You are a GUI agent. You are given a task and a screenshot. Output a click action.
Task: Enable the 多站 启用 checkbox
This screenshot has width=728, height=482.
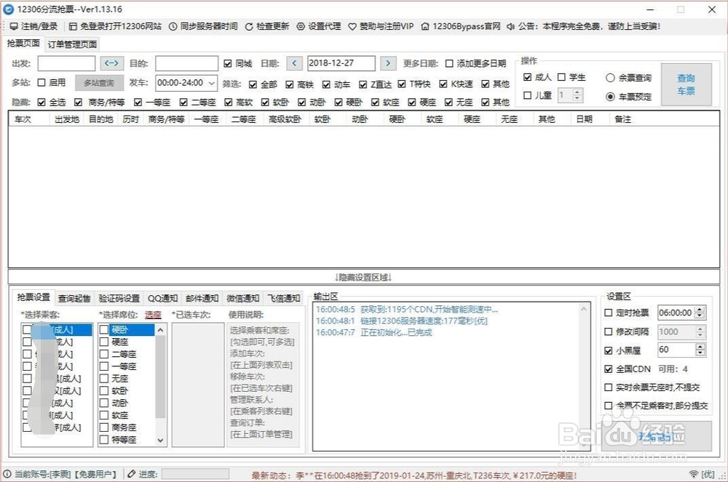(x=41, y=82)
